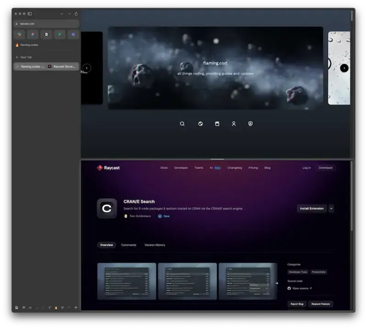Click the New badge next to author
Viewport: 367px width, 328px height.
[164, 216]
